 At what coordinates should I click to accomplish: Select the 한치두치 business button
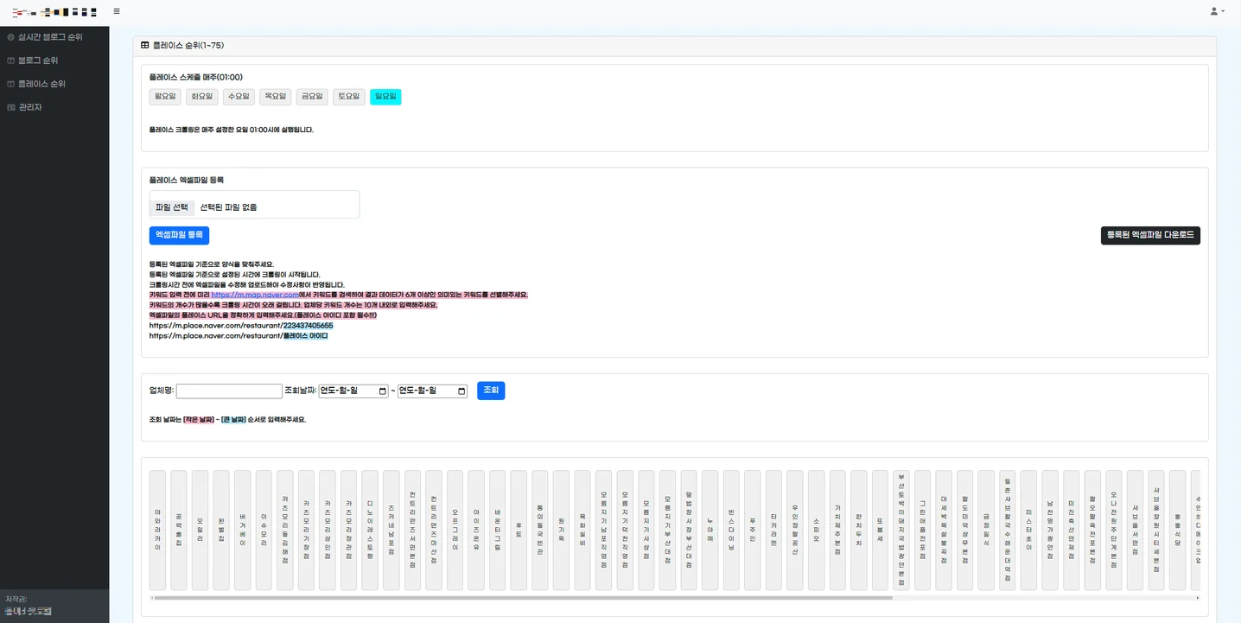[858, 531]
